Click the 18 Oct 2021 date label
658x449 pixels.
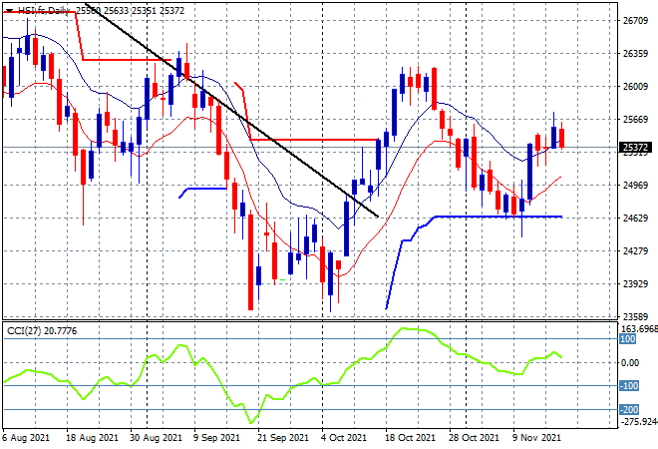tap(411, 438)
